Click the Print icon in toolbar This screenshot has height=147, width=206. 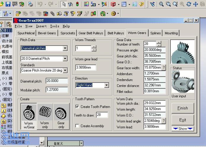coord(31,4)
